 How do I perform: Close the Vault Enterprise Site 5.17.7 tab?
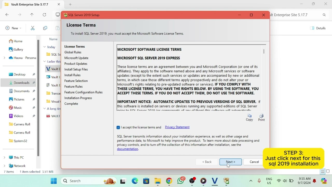pyautogui.click(x=59, y=4)
